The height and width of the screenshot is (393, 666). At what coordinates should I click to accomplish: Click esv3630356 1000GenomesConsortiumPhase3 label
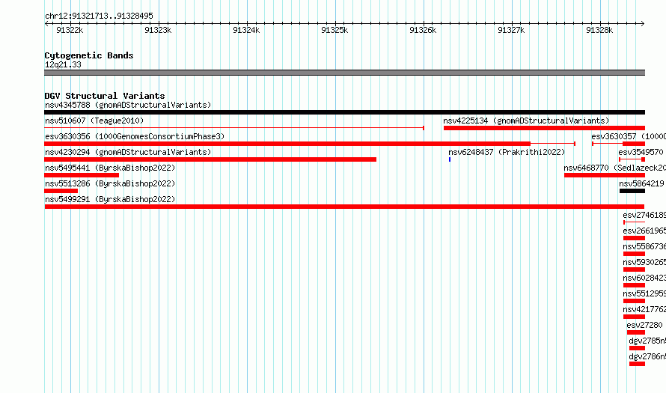[135, 136]
